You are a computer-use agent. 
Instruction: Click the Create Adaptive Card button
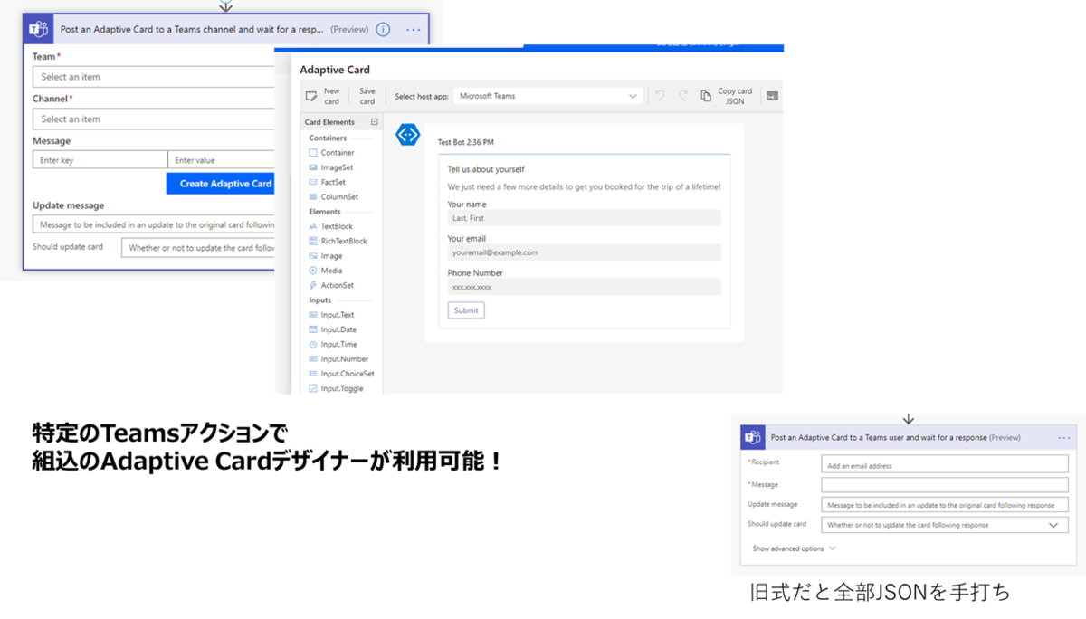220,183
